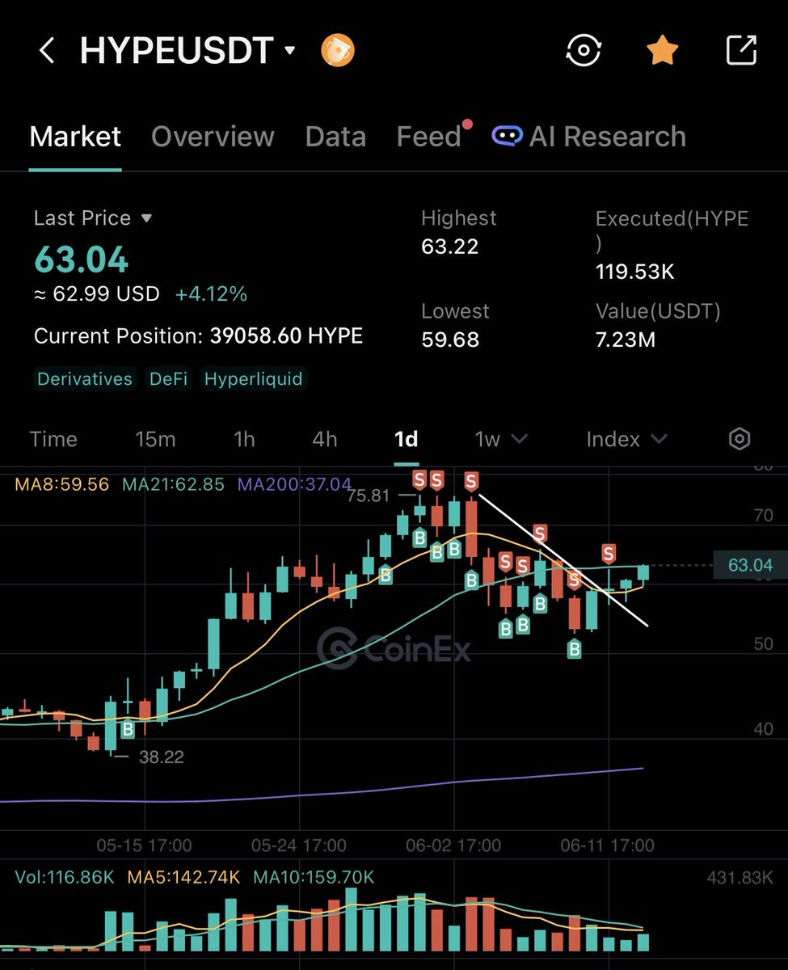Tap the Current Position 39058.60 HYPE text
The height and width of the screenshot is (970, 788).
(198, 335)
